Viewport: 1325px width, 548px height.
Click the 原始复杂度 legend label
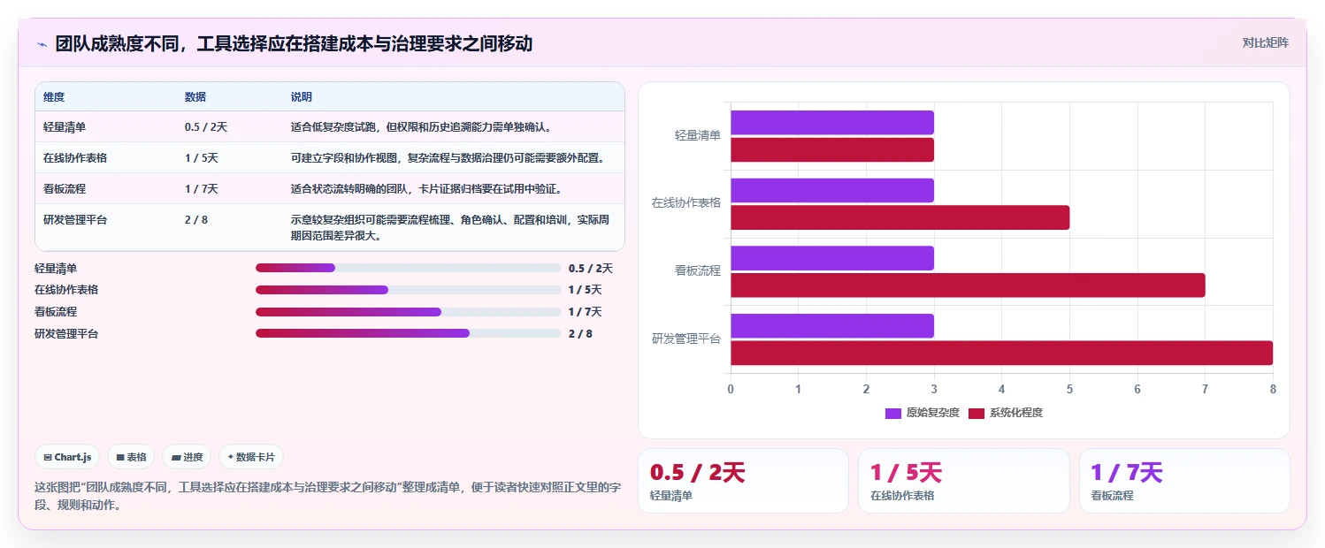point(932,413)
